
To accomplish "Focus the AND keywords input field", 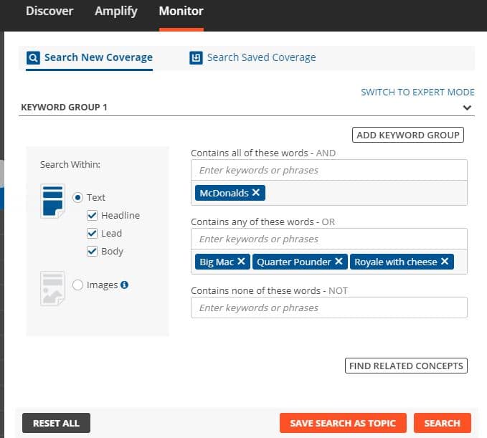I will [x=329, y=170].
